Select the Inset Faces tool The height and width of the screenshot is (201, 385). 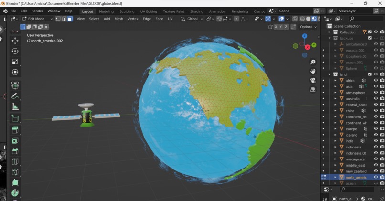[x=15, y=140]
